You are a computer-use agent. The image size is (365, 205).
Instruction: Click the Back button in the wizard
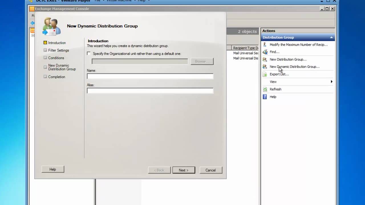pos(159,170)
